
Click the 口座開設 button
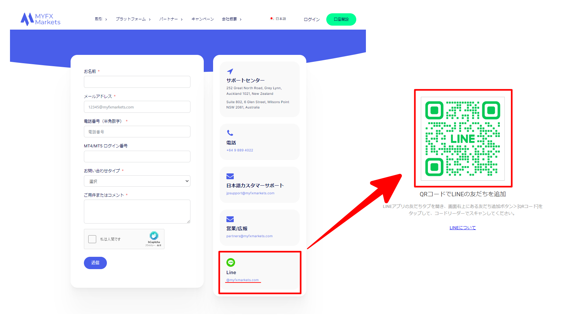pyautogui.click(x=341, y=19)
